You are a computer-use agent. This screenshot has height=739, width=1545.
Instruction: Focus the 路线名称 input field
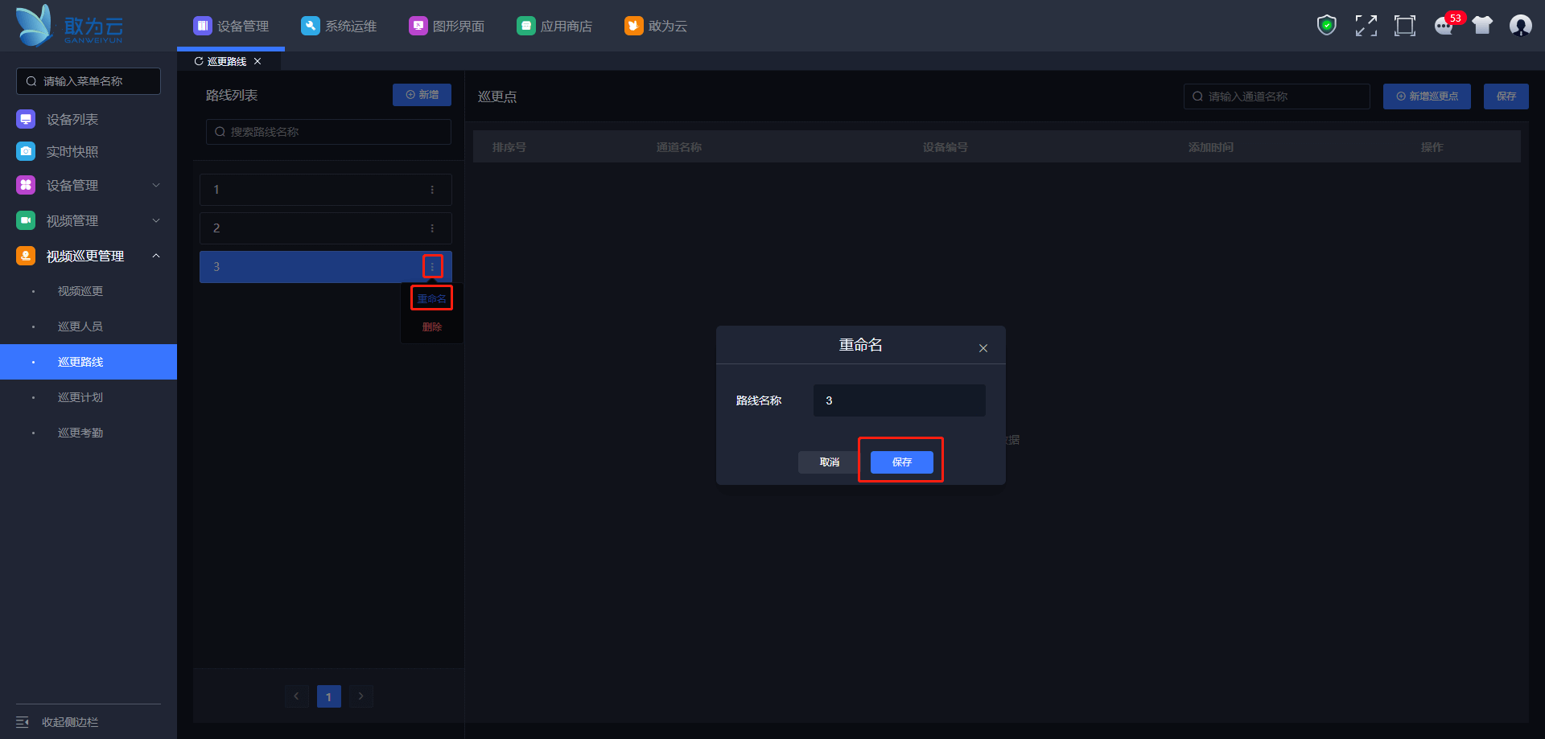900,400
